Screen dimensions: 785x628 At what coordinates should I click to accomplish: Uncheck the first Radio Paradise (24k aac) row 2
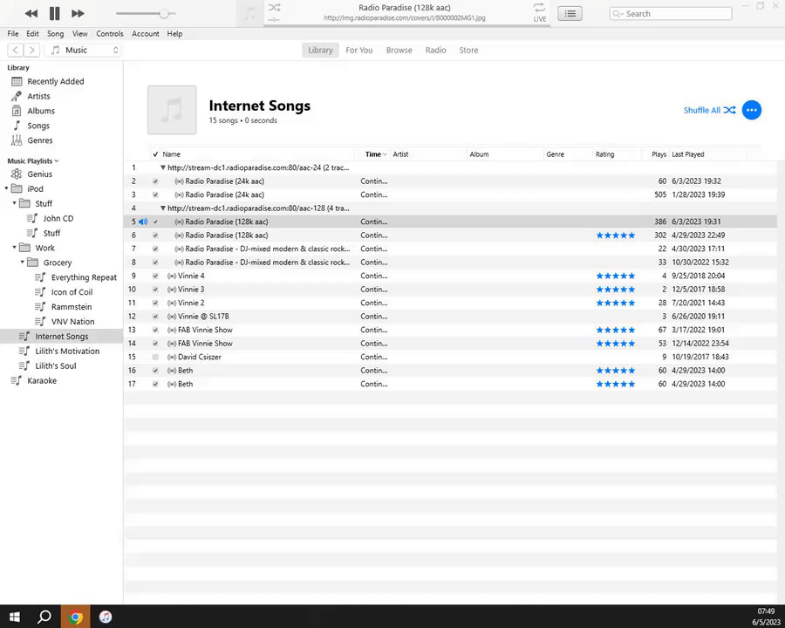(x=155, y=181)
